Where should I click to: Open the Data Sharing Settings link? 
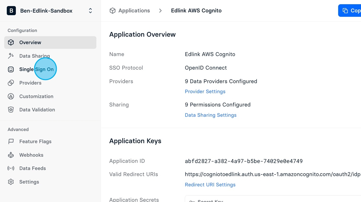pyautogui.click(x=211, y=115)
